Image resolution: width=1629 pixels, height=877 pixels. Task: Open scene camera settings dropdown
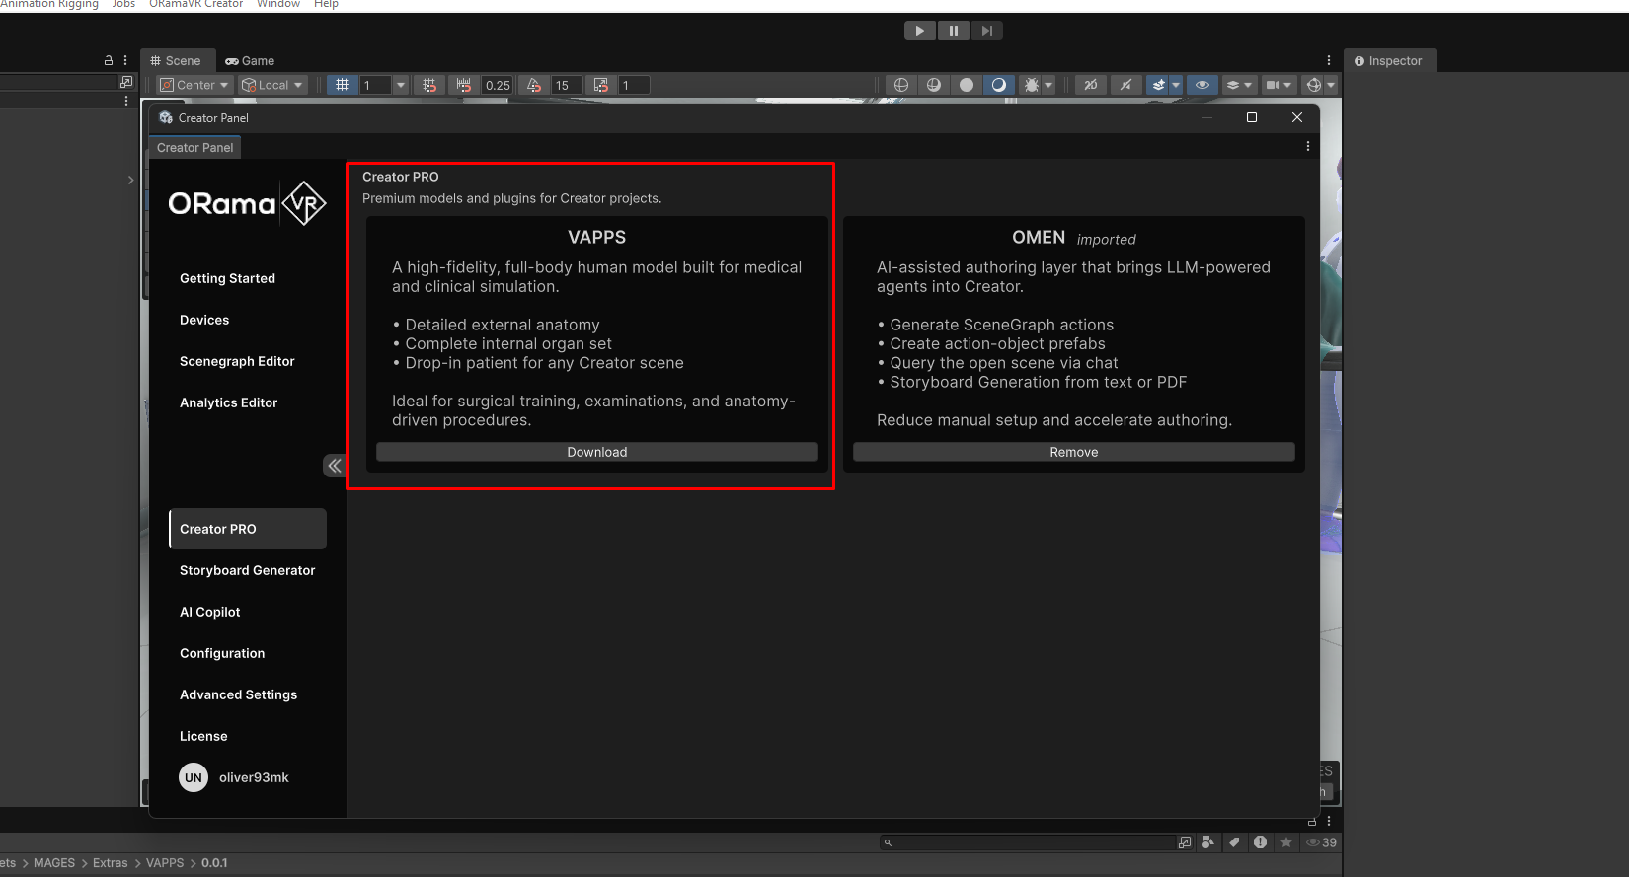coord(1279,85)
